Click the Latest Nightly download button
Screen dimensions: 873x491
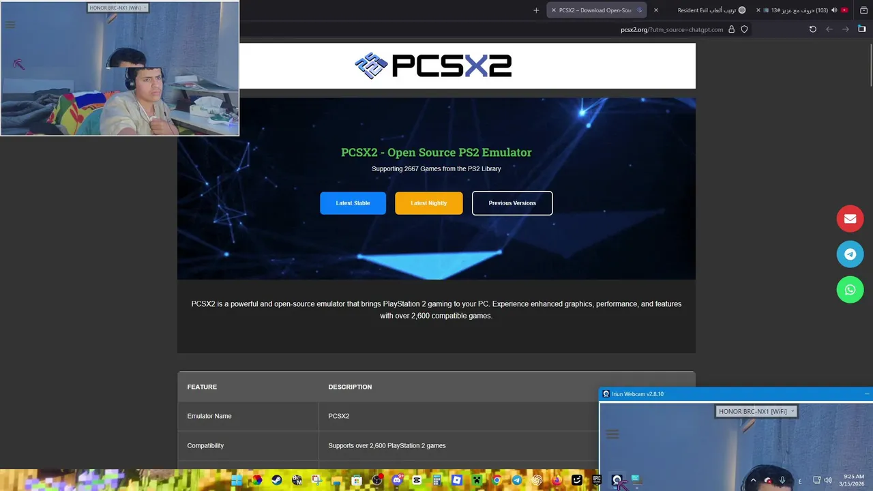pos(429,203)
